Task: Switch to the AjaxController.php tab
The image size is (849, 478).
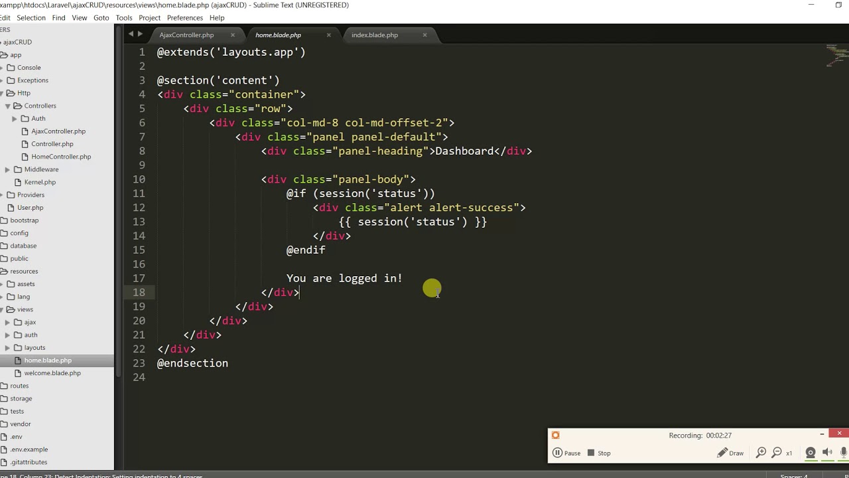Action: point(186,35)
